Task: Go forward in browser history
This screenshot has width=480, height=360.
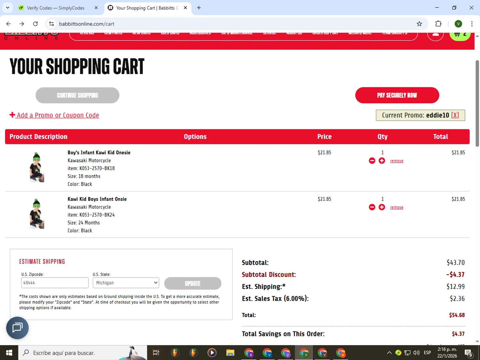Action: pyautogui.click(x=22, y=24)
